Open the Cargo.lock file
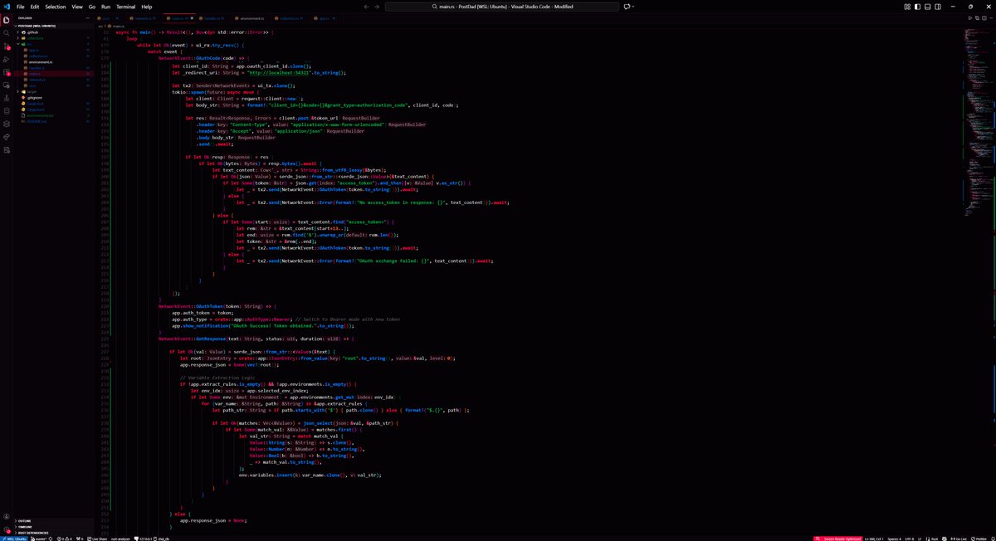 [x=54, y=104]
